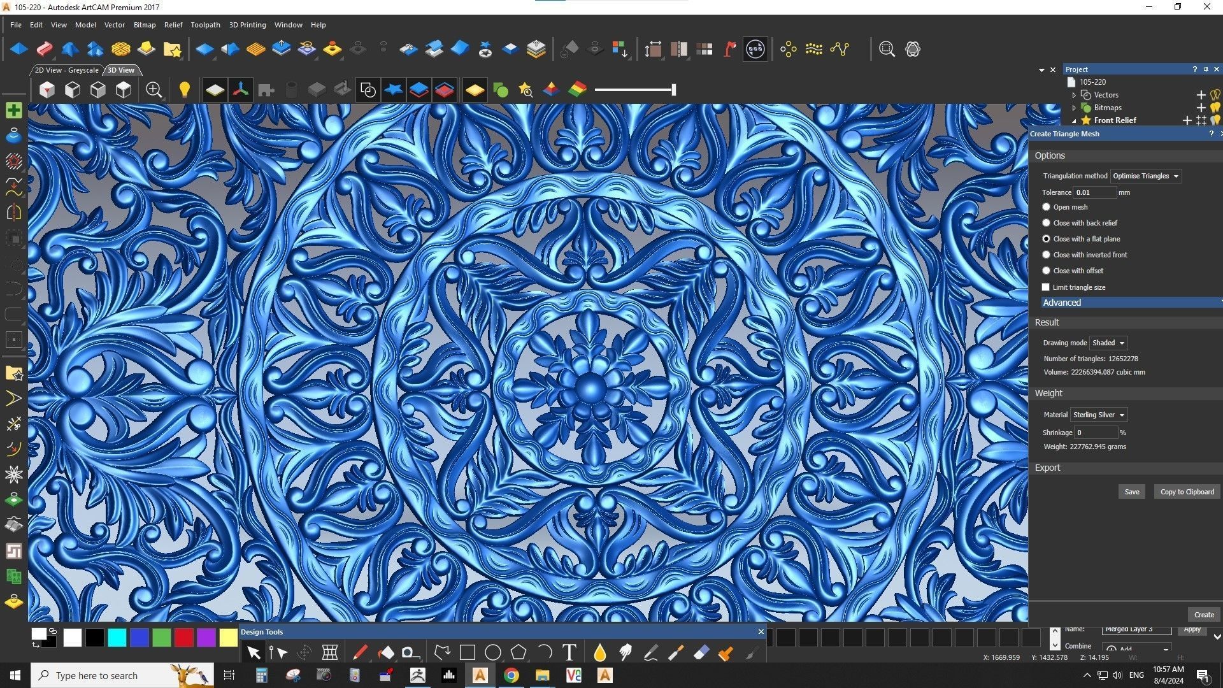Select the Create Circle tool
Screen dimensions: 1223x688
click(x=493, y=652)
